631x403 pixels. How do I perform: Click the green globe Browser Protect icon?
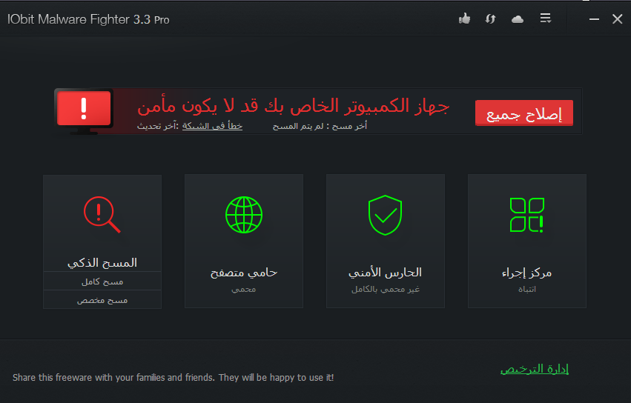[x=244, y=214]
